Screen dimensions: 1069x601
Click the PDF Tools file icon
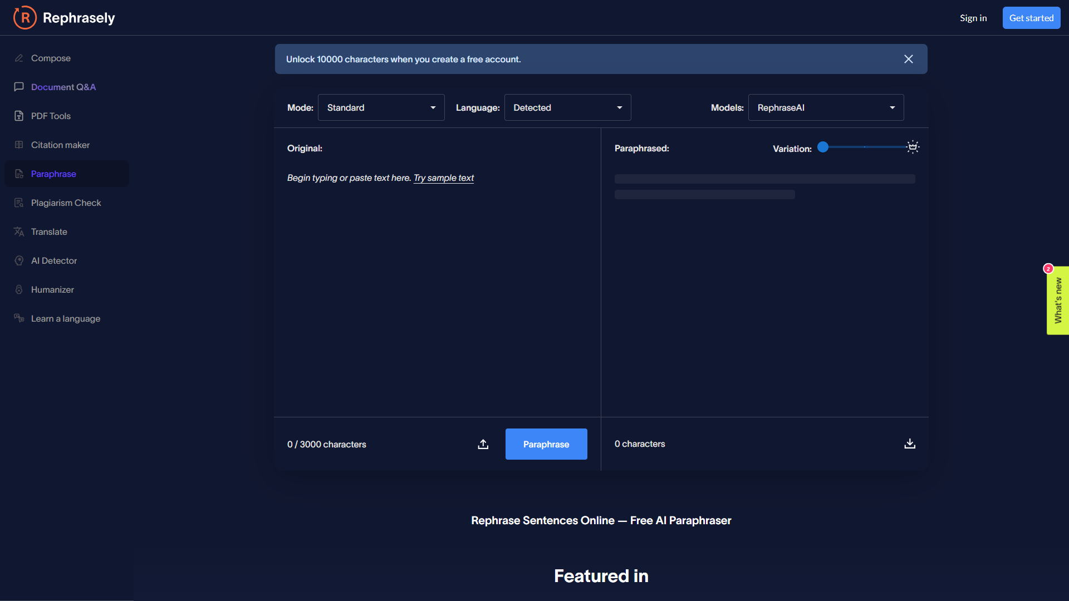tap(19, 116)
